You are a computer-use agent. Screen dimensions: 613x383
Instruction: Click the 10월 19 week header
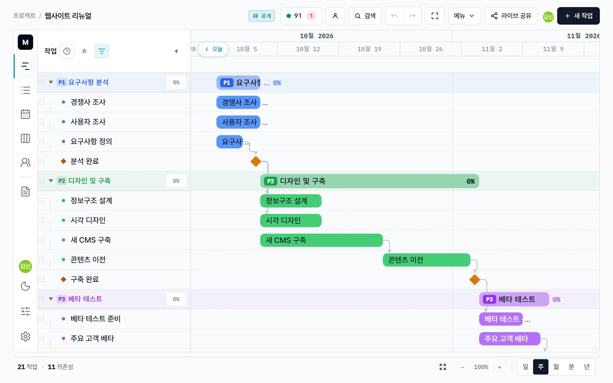click(x=369, y=49)
